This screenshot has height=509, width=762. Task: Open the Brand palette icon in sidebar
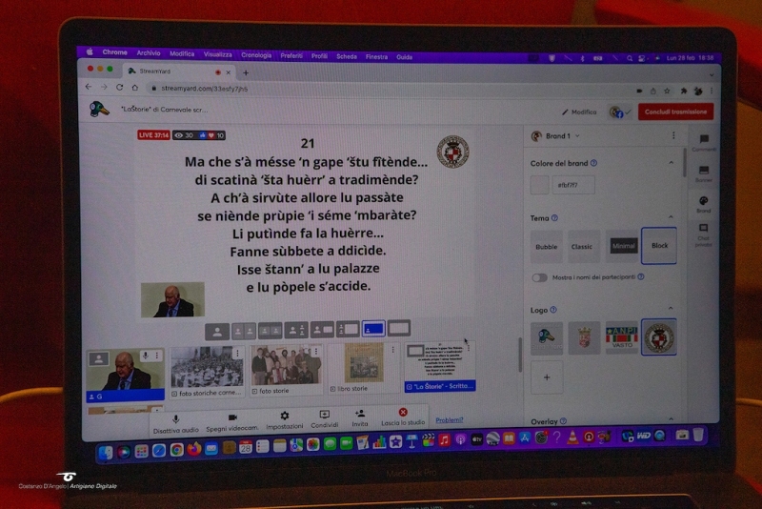tap(703, 201)
